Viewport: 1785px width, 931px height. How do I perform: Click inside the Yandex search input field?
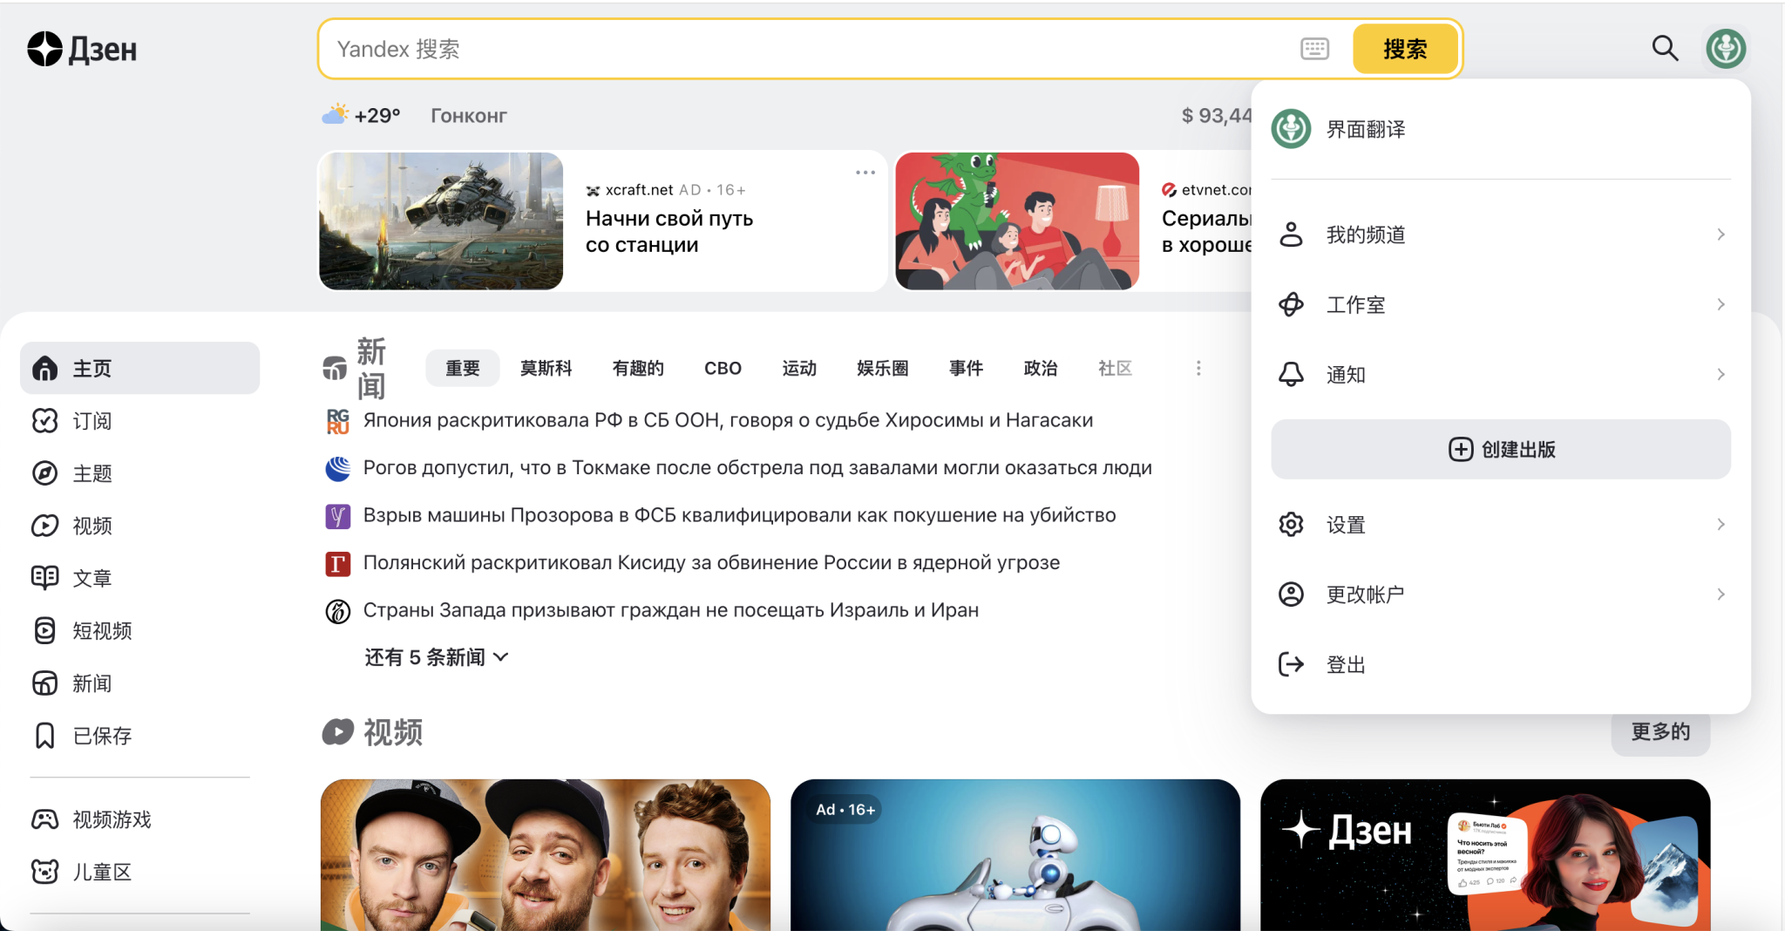(x=784, y=49)
